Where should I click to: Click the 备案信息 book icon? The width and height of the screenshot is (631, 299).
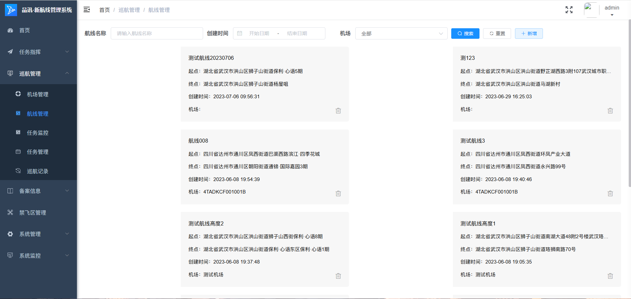tap(10, 191)
